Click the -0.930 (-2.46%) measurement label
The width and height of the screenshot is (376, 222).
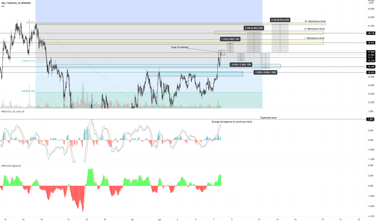coord(241,65)
